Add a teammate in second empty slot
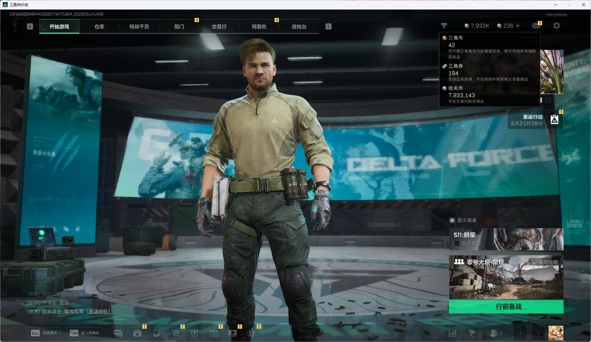Screen dimensions: 591x342 (x=538, y=333)
